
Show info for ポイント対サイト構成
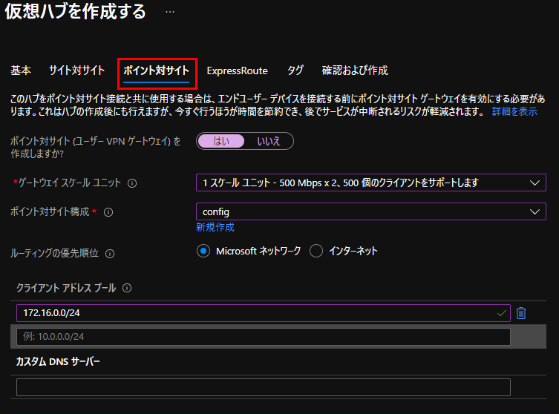click(x=108, y=212)
